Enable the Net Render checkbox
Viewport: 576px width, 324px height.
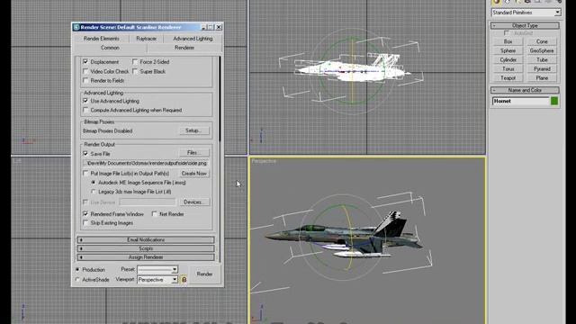154,214
